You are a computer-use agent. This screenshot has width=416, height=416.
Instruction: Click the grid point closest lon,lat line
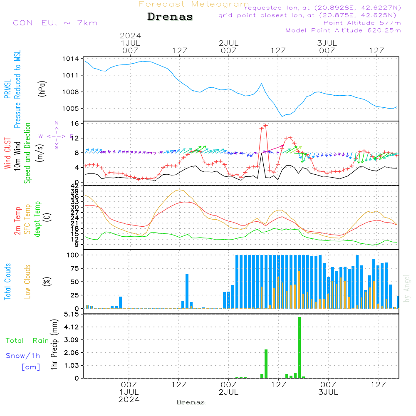click(x=307, y=15)
